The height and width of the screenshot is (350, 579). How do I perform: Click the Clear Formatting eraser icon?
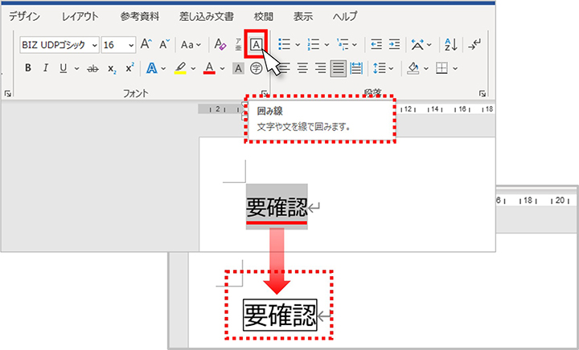pos(218,45)
